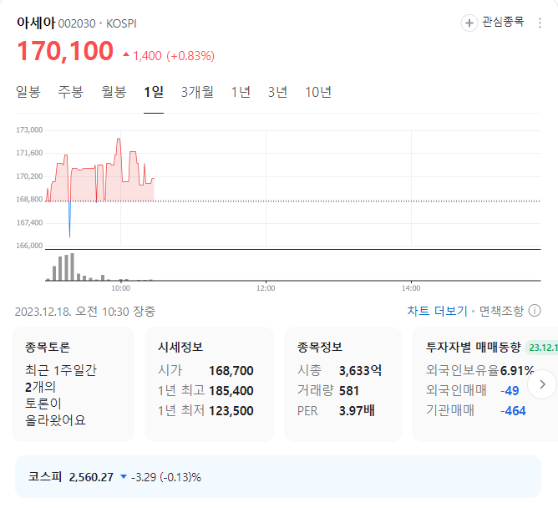The height and width of the screenshot is (508, 558).
Task: Open the 투자자별 매매동향 card
Action: pyautogui.click(x=484, y=384)
